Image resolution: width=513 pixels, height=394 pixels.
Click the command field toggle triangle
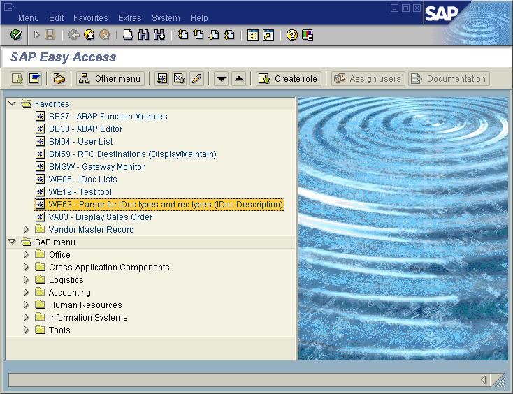pos(36,35)
